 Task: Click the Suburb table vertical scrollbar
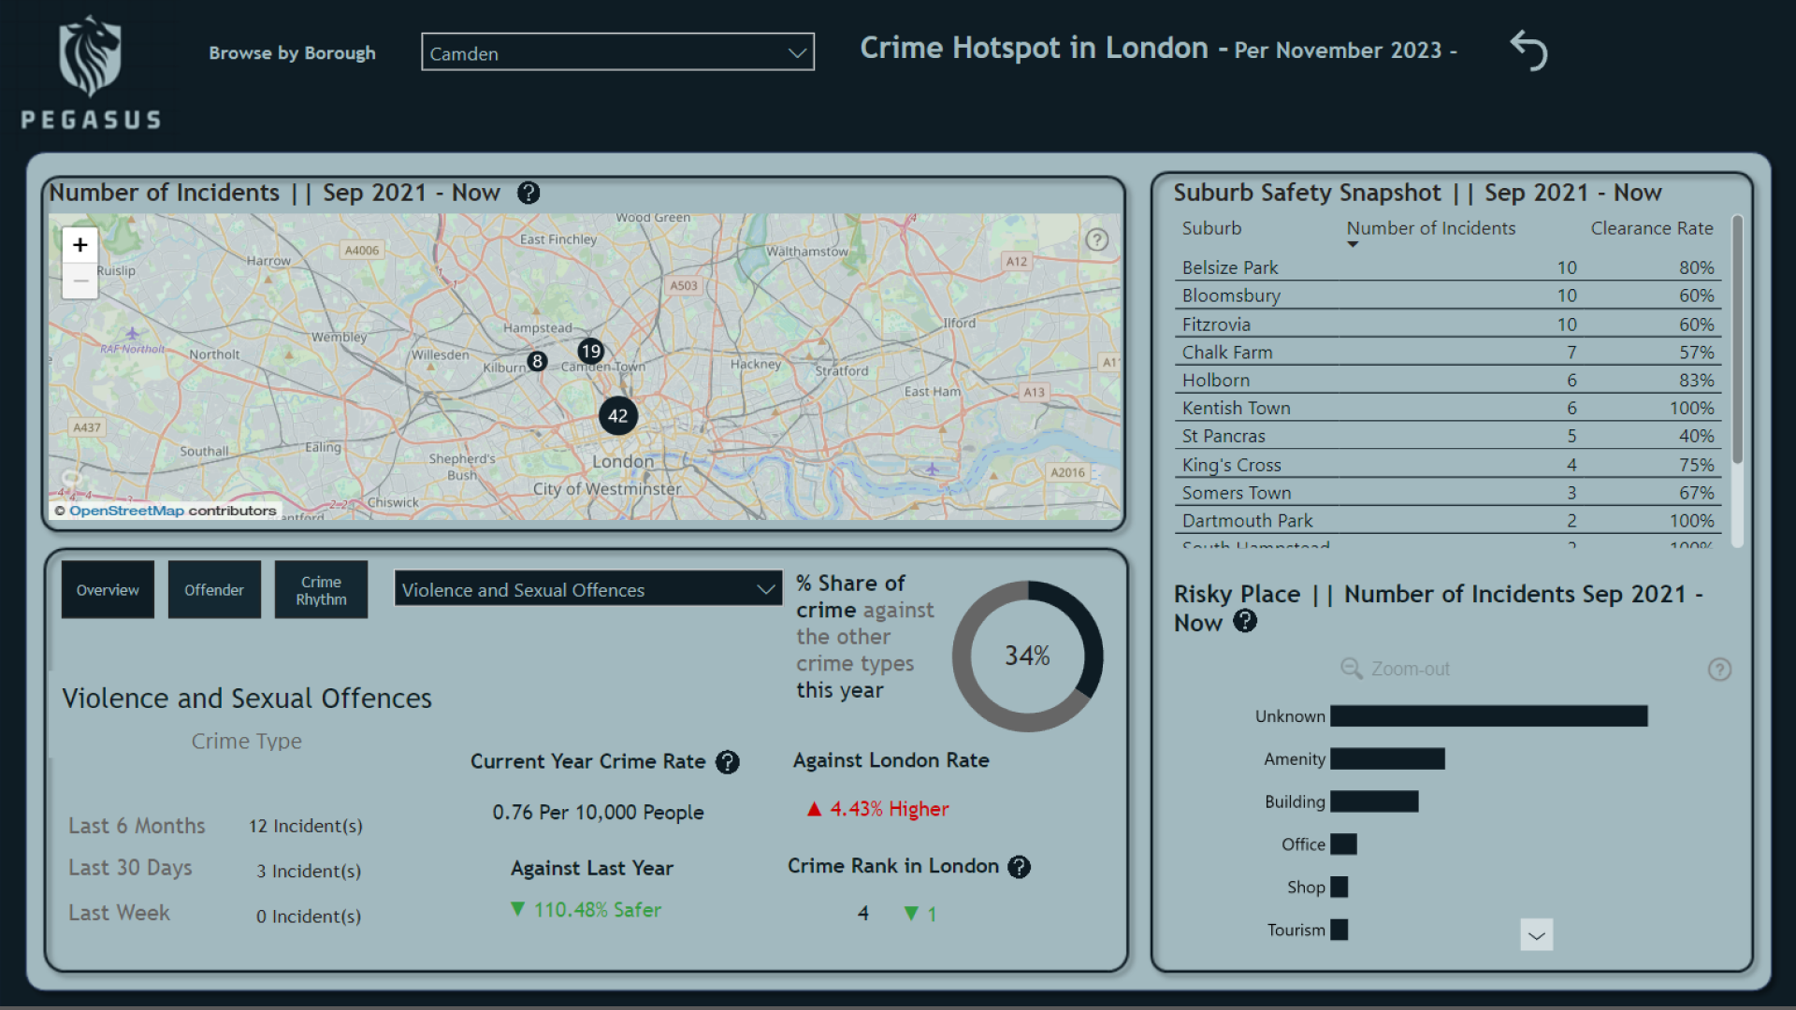[1737, 339]
